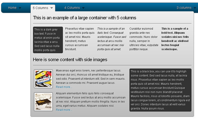Click the heading about 5 columns container
This screenshot has width=198, height=119.
(x=84, y=18)
